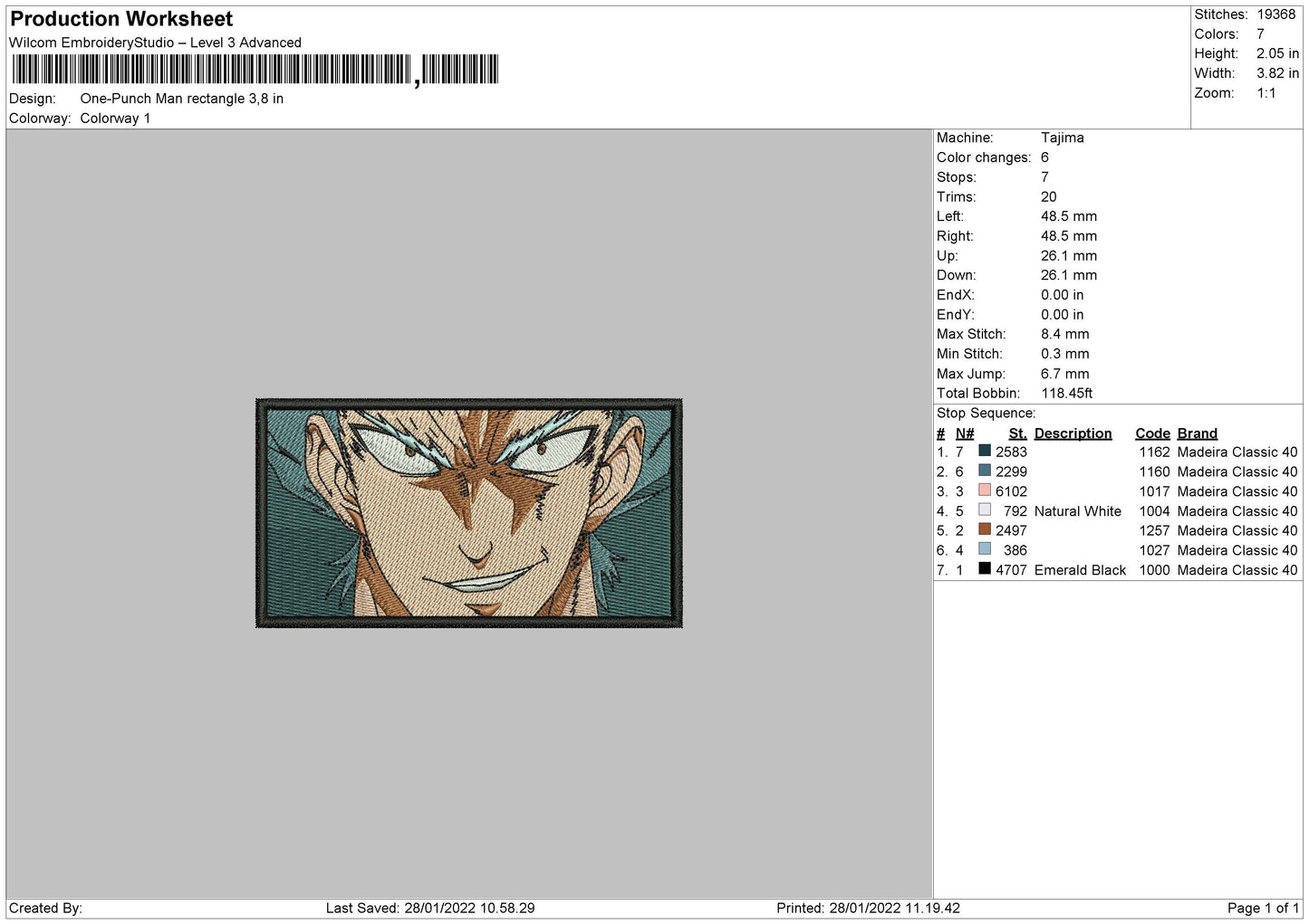Click stitch count 6102 in stop row 3
Screen dimensions: 1309x924
(1011, 491)
